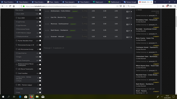Tick the Anglia checkbox

click(40, 57)
